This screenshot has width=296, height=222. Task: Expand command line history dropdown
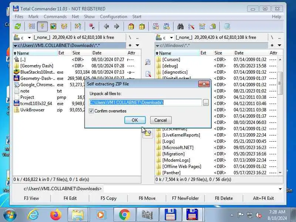click(x=280, y=189)
